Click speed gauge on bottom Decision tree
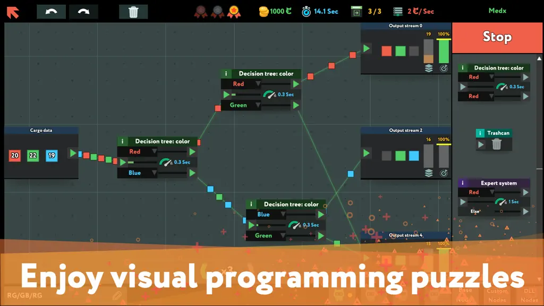Image resolution: width=544 pixels, height=306 pixels. point(294,225)
